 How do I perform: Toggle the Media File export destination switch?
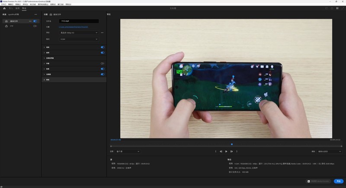click(35, 21)
